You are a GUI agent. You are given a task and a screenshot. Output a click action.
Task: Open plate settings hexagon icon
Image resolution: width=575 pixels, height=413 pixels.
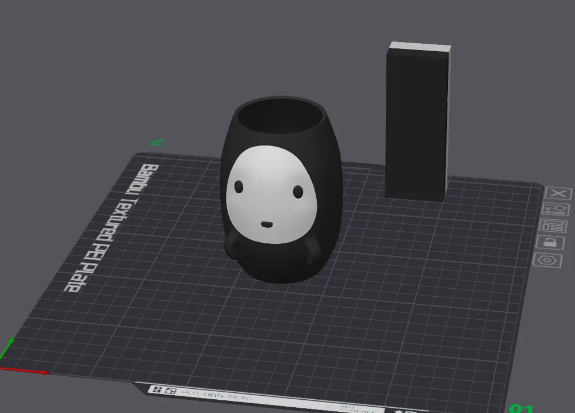pos(547,260)
